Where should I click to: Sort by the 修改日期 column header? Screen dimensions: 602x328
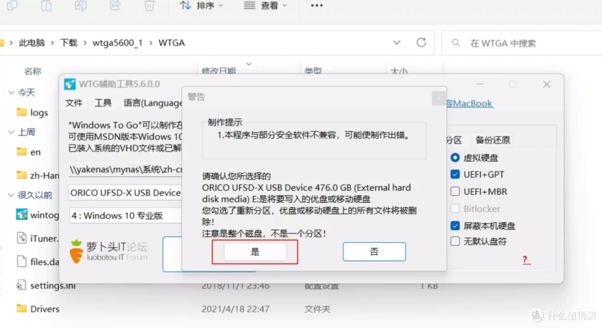pyautogui.click(x=219, y=70)
